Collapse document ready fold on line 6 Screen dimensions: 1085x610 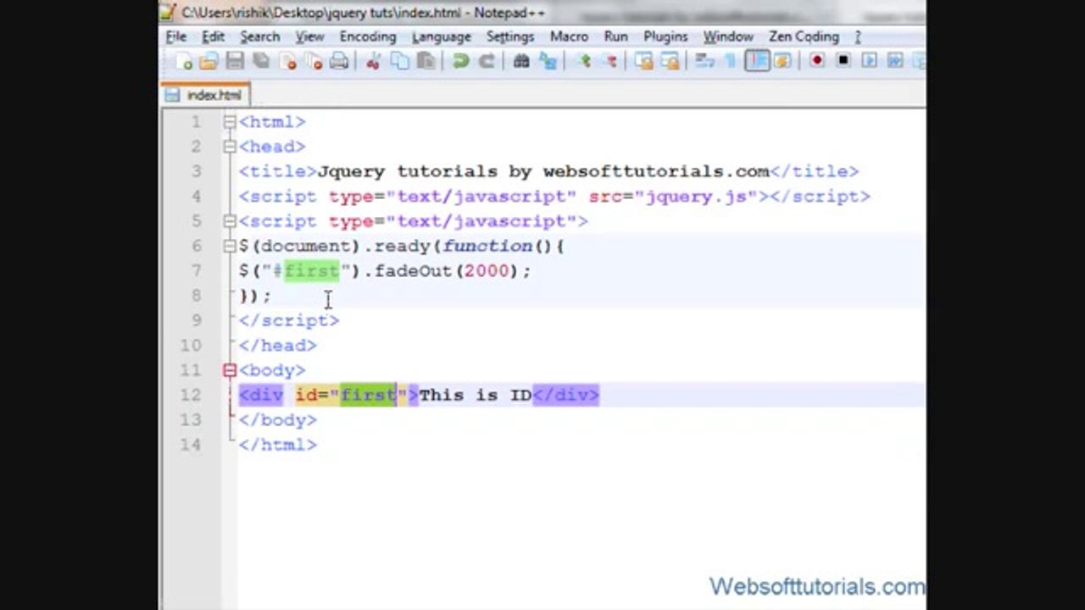[x=230, y=246]
